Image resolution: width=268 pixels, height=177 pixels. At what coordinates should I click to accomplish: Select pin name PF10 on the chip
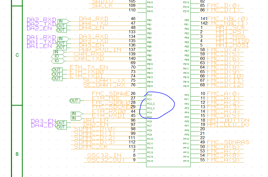tap(186, 139)
